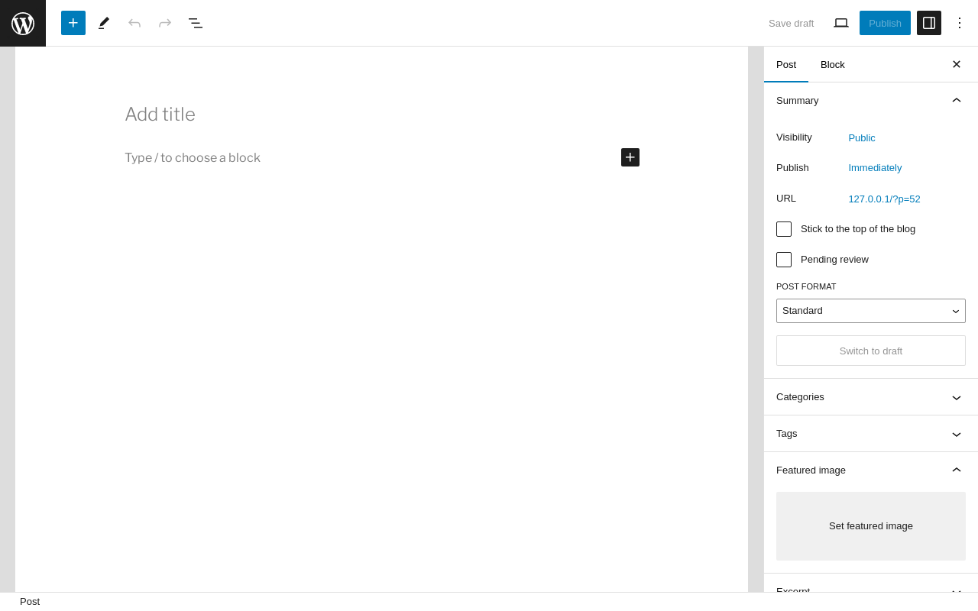Check Stick to the top of the blog
The width and height of the screenshot is (978, 611).
(784, 229)
